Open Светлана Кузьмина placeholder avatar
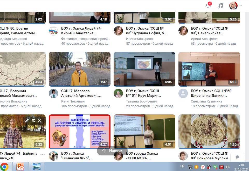Screen dimensions: 249x171 coord(183,93)
